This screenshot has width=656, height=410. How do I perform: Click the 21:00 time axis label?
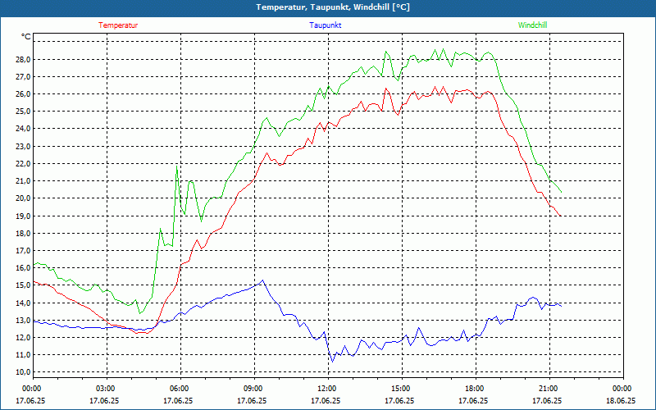click(x=549, y=389)
